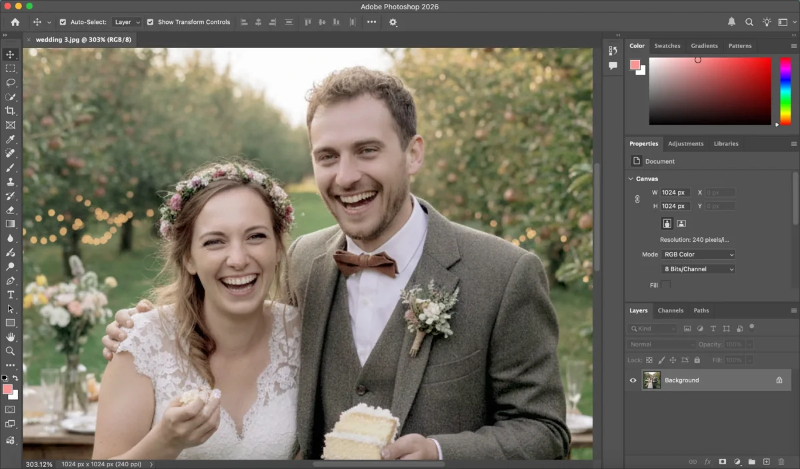The image size is (800, 469).
Task: Select the Lasso tool
Action: coord(10,83)
